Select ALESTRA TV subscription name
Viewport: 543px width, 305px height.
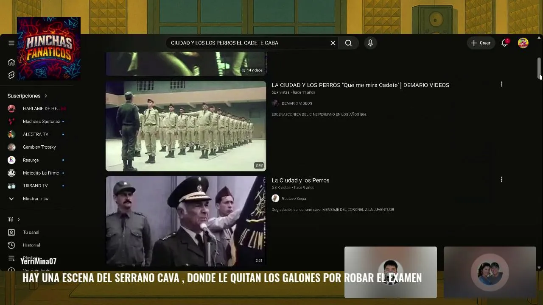[x=36, y=134]
